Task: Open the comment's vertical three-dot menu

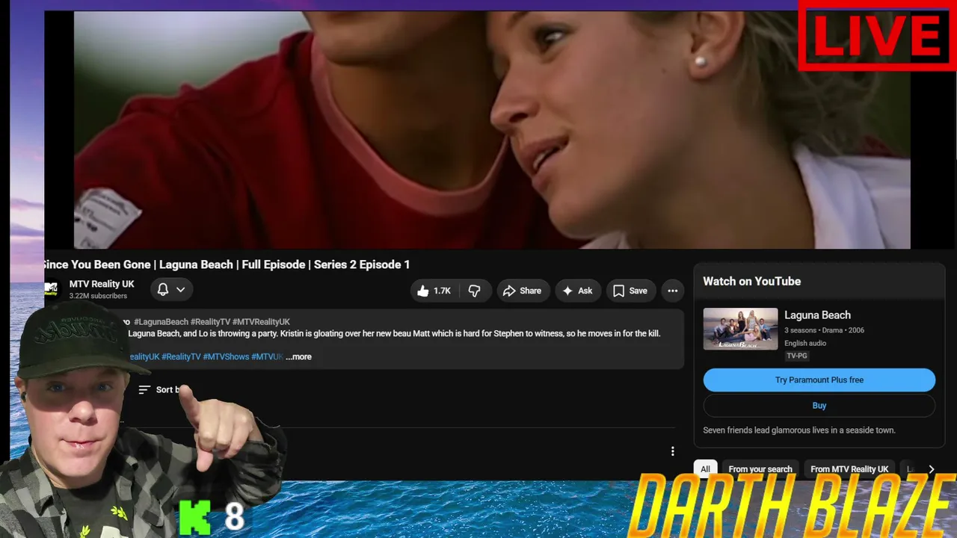Action: (672, 451)
